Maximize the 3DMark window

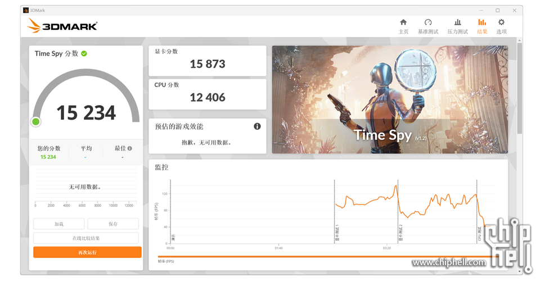point(498,10)
